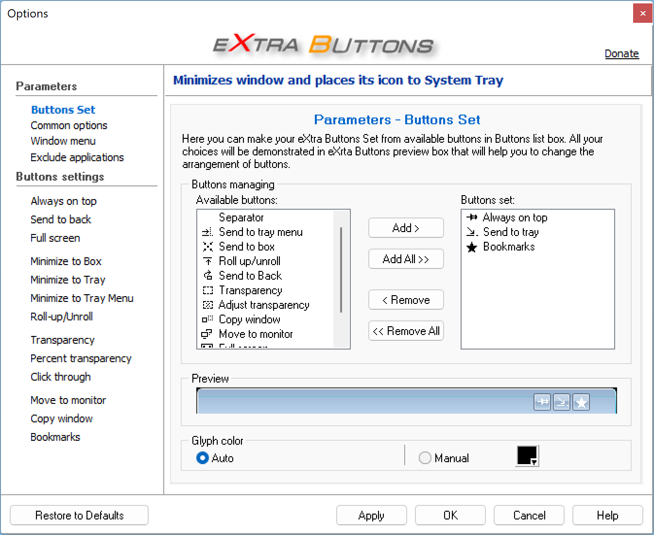
Task: Click the << Remove All button
Action: [x=406, y=331]
